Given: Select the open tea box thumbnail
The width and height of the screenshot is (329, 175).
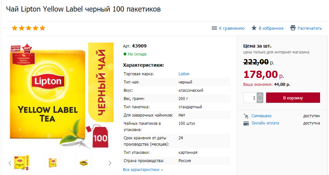Looking at the screenshot, I should click(83, 163).
